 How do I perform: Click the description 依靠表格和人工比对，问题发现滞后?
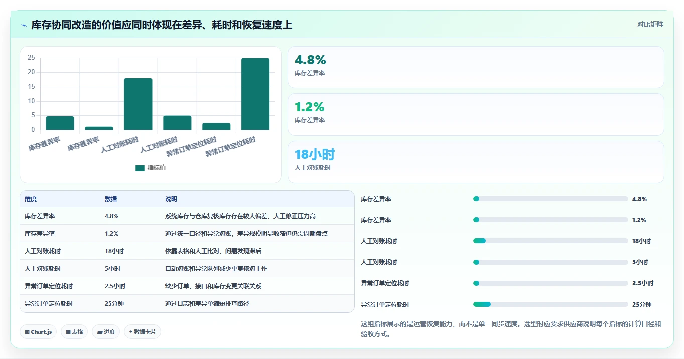[x=213, y=251]
